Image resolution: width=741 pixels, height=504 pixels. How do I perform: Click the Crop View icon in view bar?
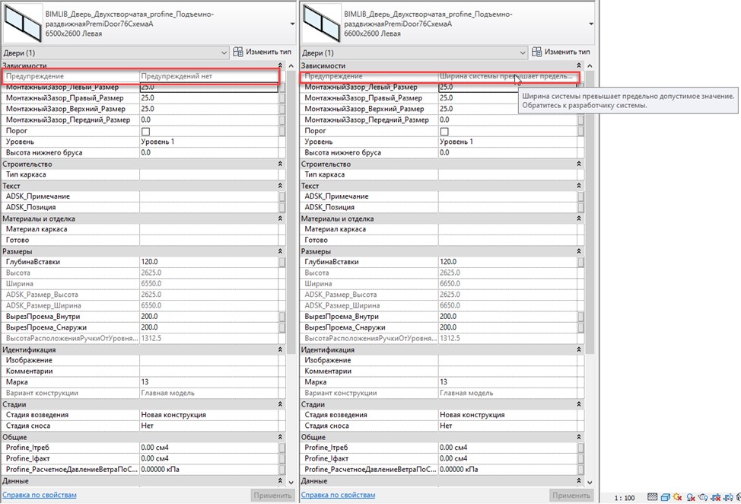tap(717, 497)
